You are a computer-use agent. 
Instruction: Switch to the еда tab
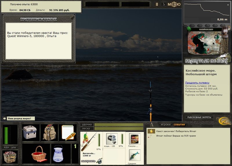(x=6, y=147)
